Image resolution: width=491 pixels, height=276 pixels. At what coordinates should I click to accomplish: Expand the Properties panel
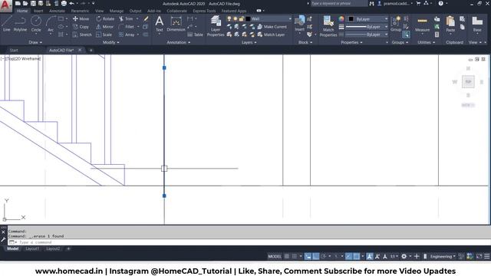click(351, 42)
